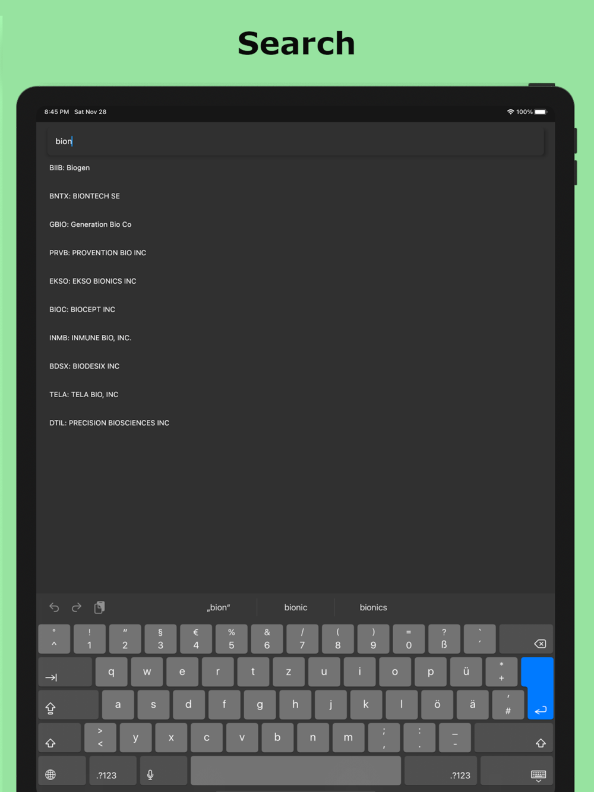This screenshot has width=594, height=792.
Task: Tap the 'q' key
Action: [x=111, y=671]
